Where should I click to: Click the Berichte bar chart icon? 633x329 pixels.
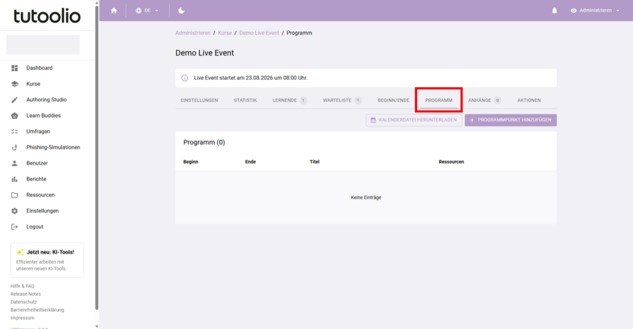[x=15, y=179]
